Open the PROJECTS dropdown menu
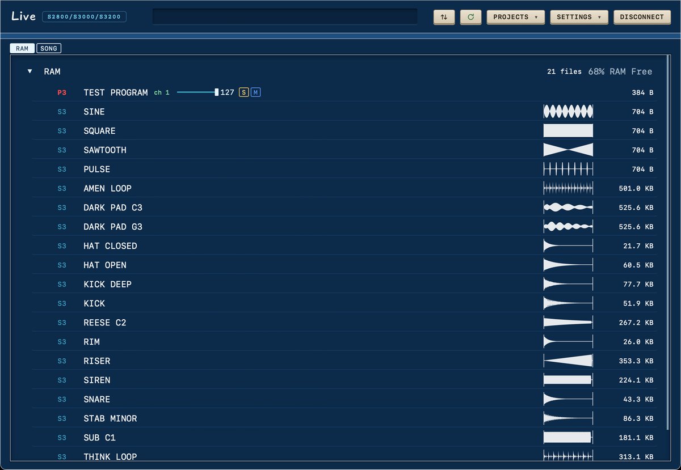 (x=515, y=17)
